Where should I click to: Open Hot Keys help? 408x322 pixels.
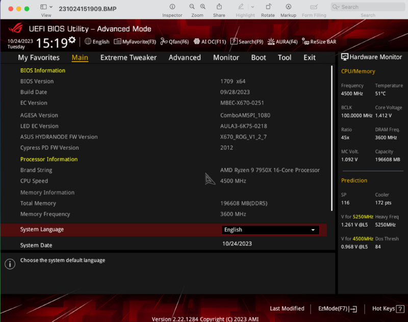click(x=388, y=309)
